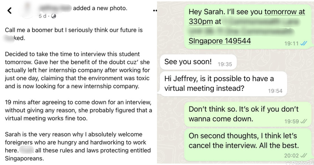The height and width of the screenshot is (165, 314).
Task: Open the post's more options dots
Action: tap(155, 10)
